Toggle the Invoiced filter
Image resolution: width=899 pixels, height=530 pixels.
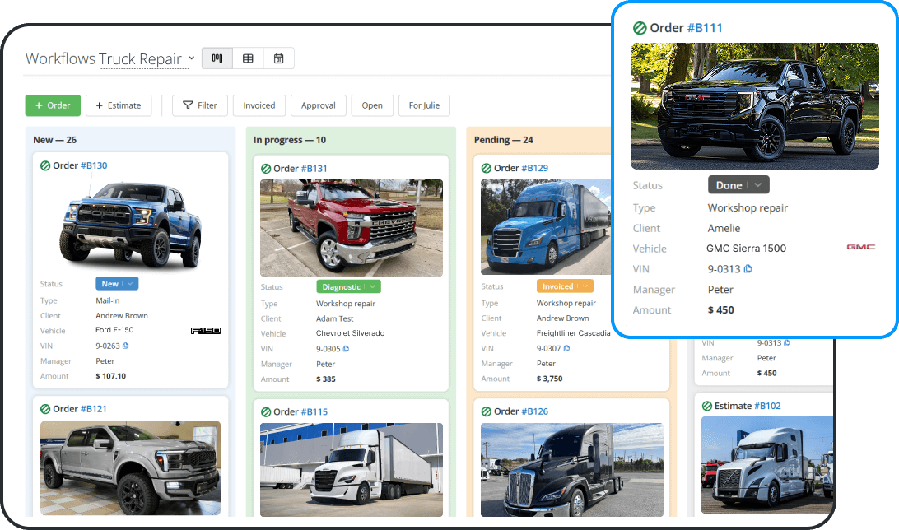259,105
